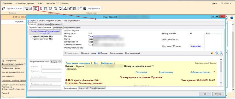Click the Отмена button
This screenshot has width=235, height=99.
(x=218, y=94)
